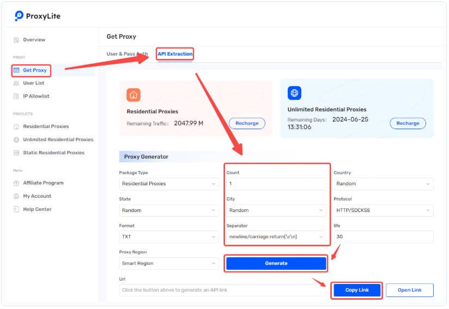Viewport: 449px width, 309px height.
Task: Click the Open Link button
Action: pyautogui.click(x=409, y=290)
